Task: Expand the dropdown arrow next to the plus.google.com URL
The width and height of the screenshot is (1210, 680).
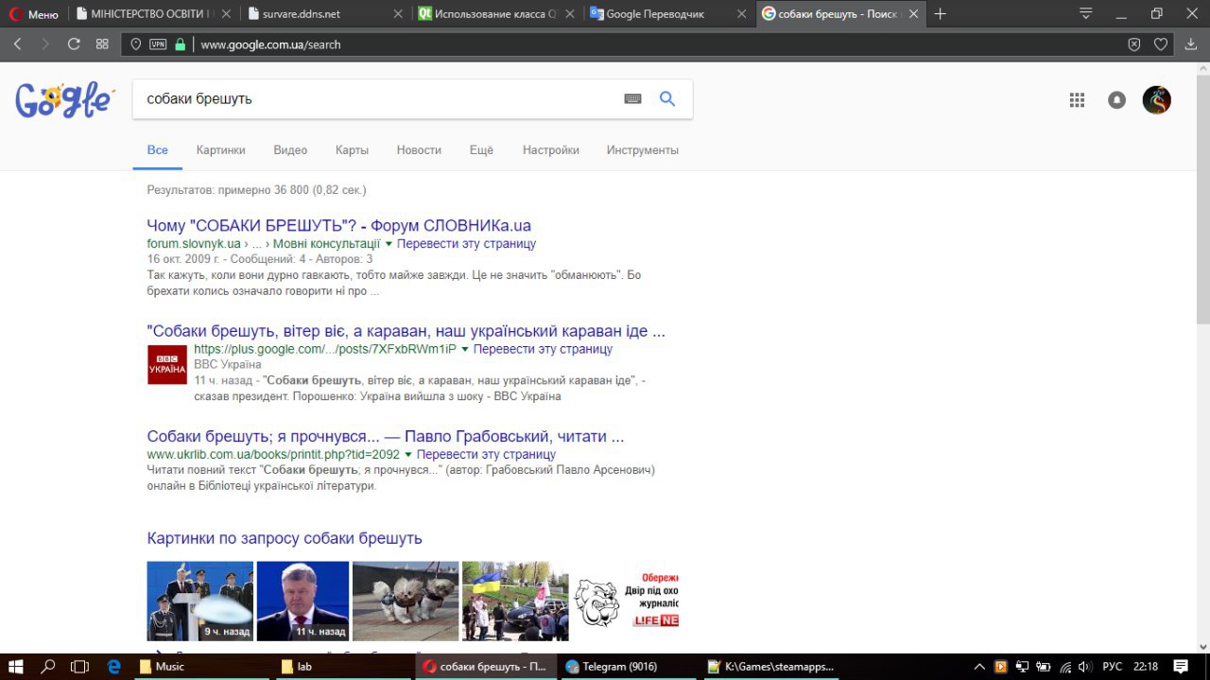Action: click(x=465, y=350)
